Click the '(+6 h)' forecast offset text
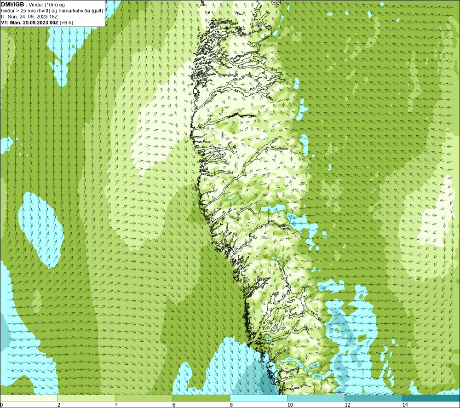 (66, 23)
